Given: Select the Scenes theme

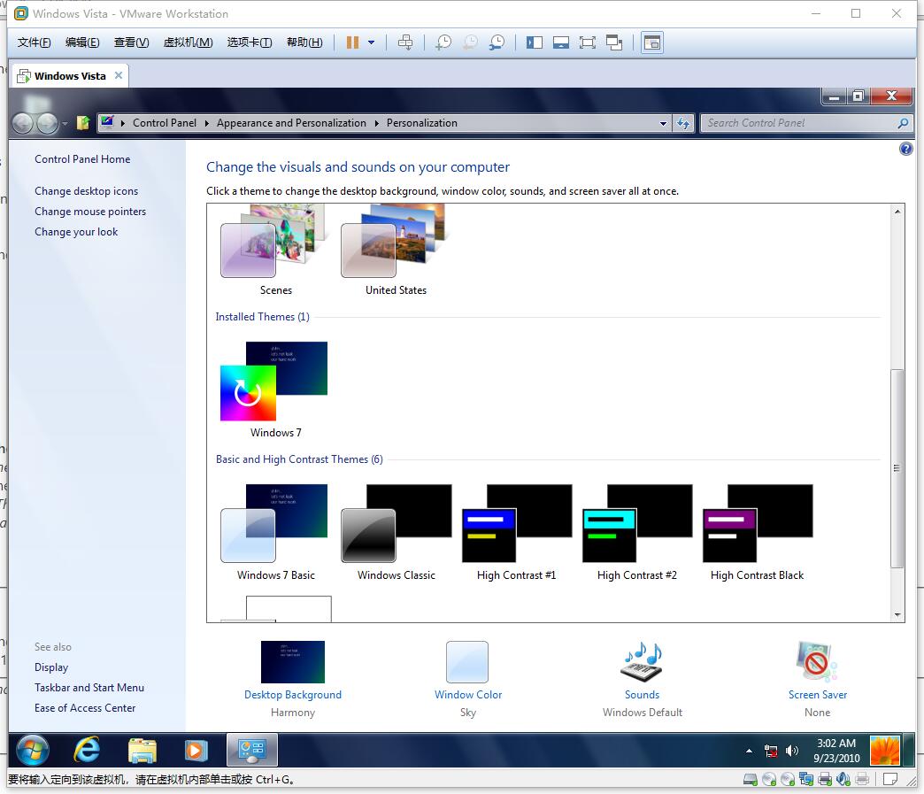Looking at the screenshot, I should point(275,250).
